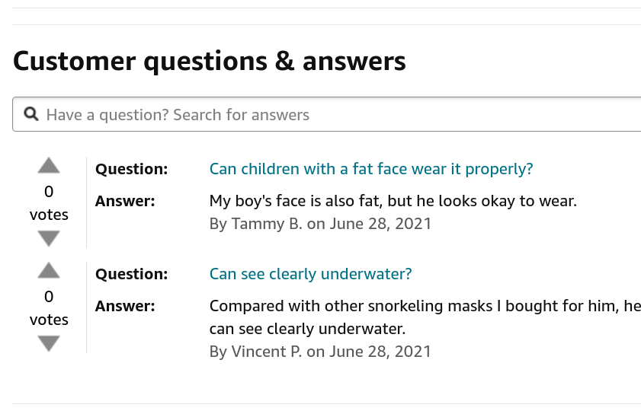Upvote the fat face question
641x414 pixels.
[x=49, y=166]
